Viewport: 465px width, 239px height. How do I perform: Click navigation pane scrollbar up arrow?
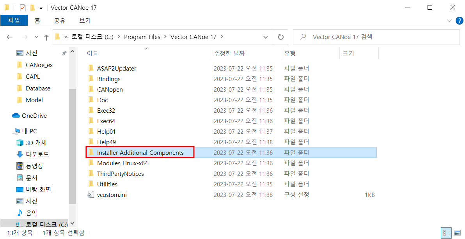click(72, 52)
